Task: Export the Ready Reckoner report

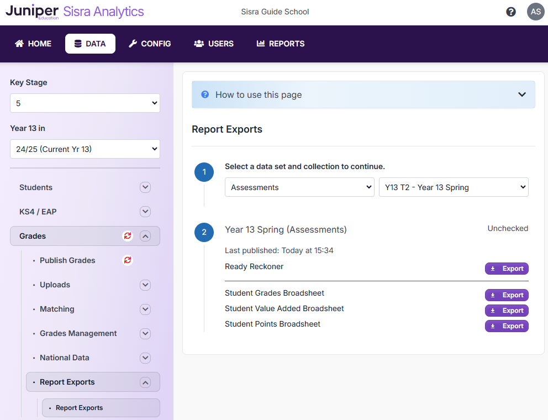Action: pos(507,269)
